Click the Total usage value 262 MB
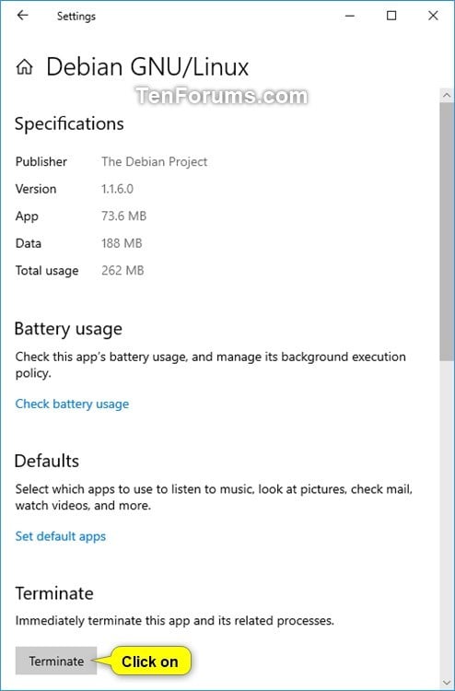This screenshot has height=691, width=455. (122, 270)
